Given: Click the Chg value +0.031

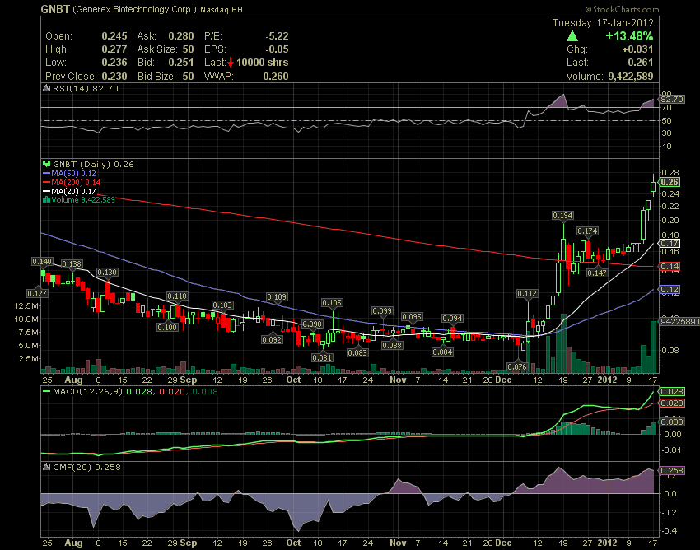Looking at the screenshot, I should (637, 49).
